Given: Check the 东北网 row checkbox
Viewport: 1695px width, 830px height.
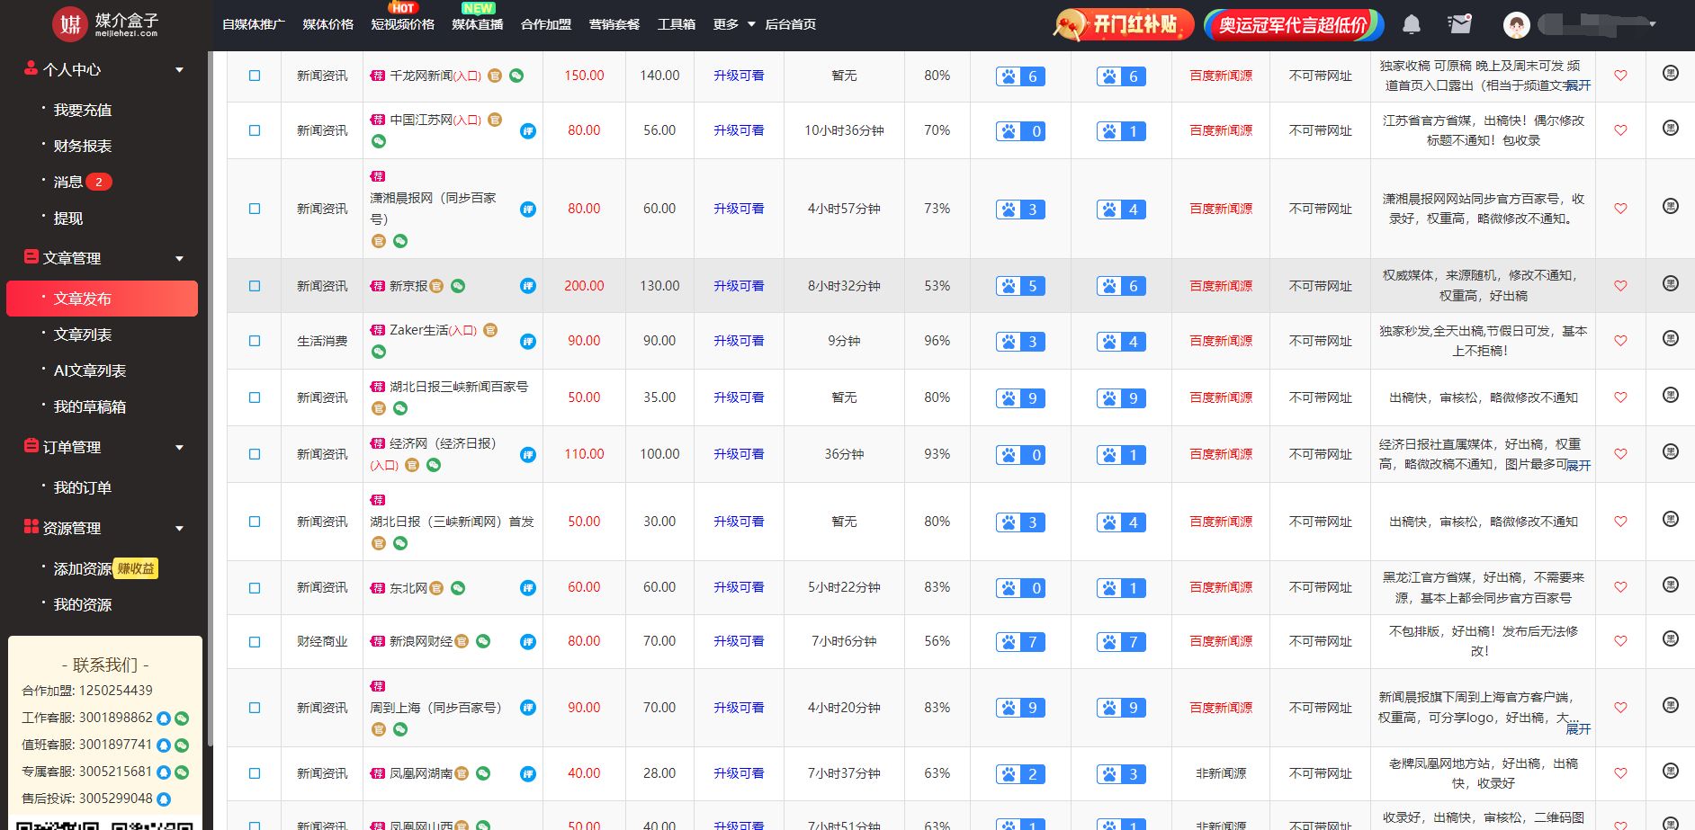Looking at the screenshot, I should tap(255, 588).
